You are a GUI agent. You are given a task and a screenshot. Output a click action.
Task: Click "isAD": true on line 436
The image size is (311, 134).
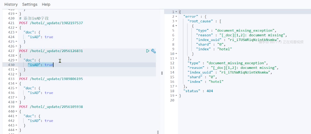[x=40, y=93]
